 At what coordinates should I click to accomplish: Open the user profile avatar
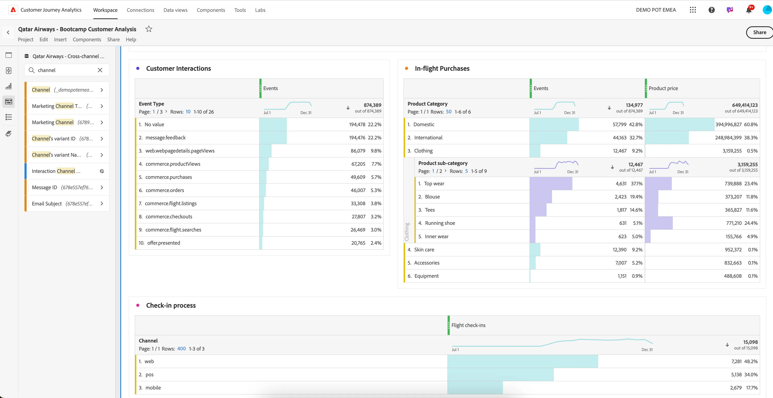[767, 10]
